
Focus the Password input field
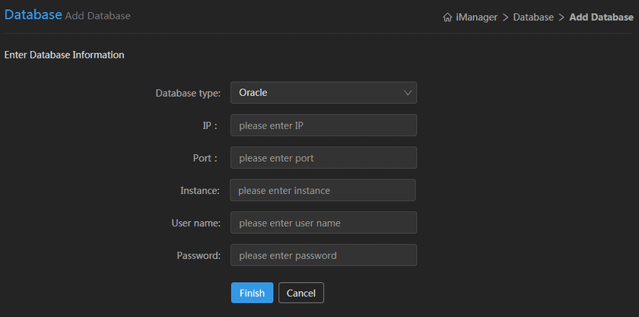coord(323,255)
